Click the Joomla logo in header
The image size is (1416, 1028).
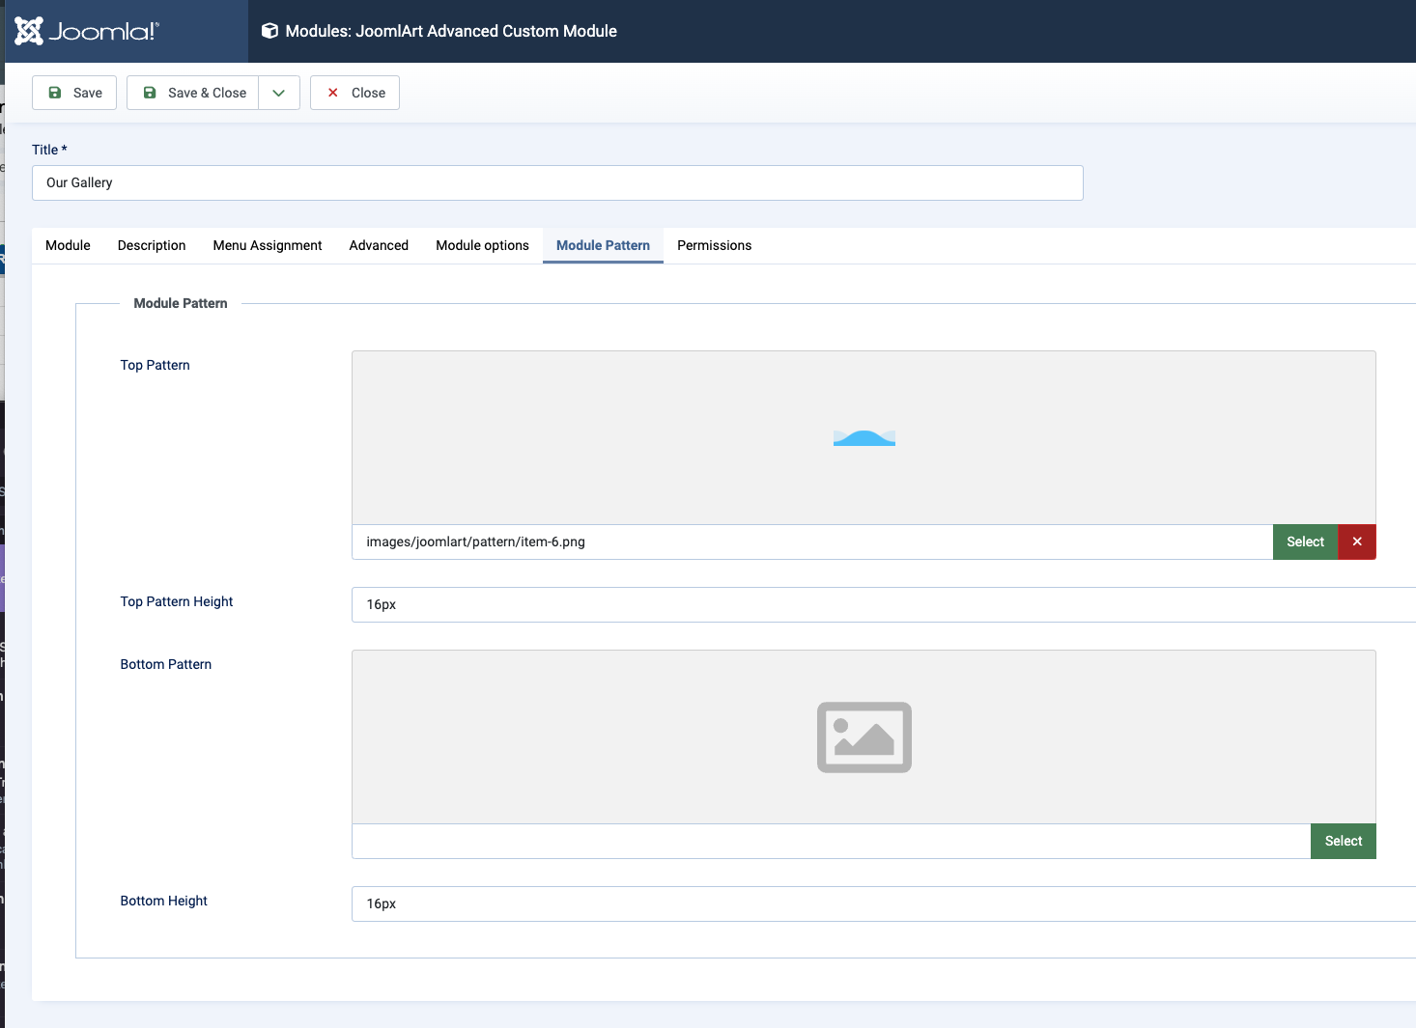(87, 31)
